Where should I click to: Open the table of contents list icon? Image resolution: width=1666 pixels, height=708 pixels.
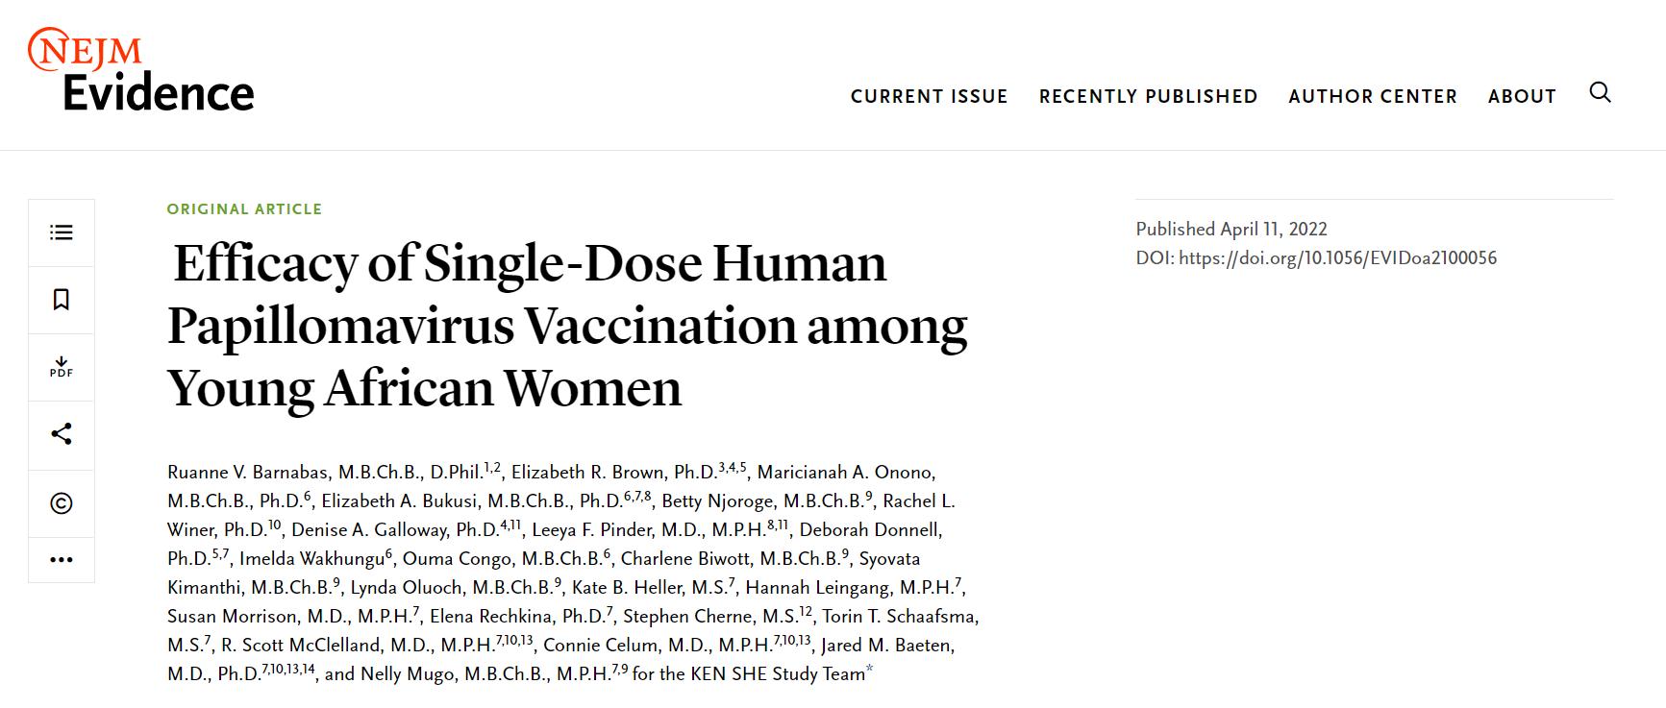click(x=62, y=232)
